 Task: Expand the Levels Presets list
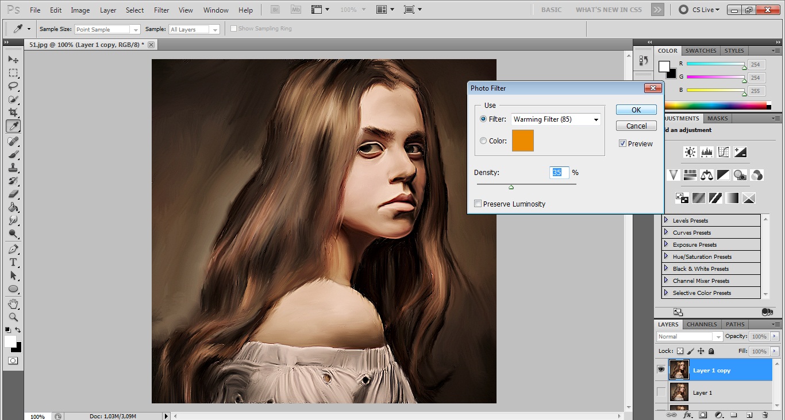pyautogui.click(x=666, y=220)
